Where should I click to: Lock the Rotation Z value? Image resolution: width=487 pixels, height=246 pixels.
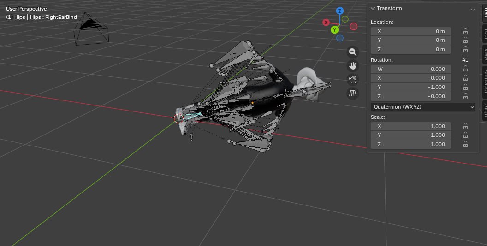(x=465, y=96)
